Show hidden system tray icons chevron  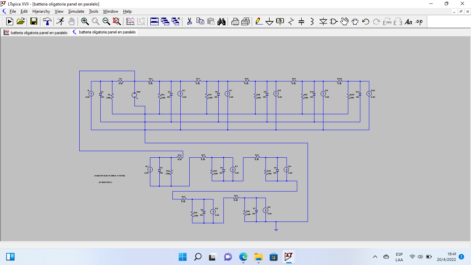click(375, 257)
